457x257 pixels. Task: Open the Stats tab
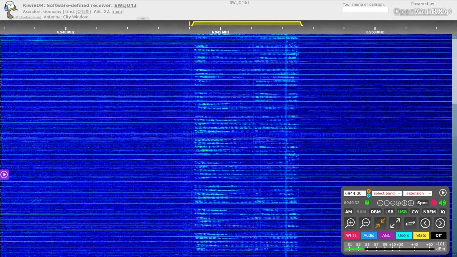tap(421, 235)
